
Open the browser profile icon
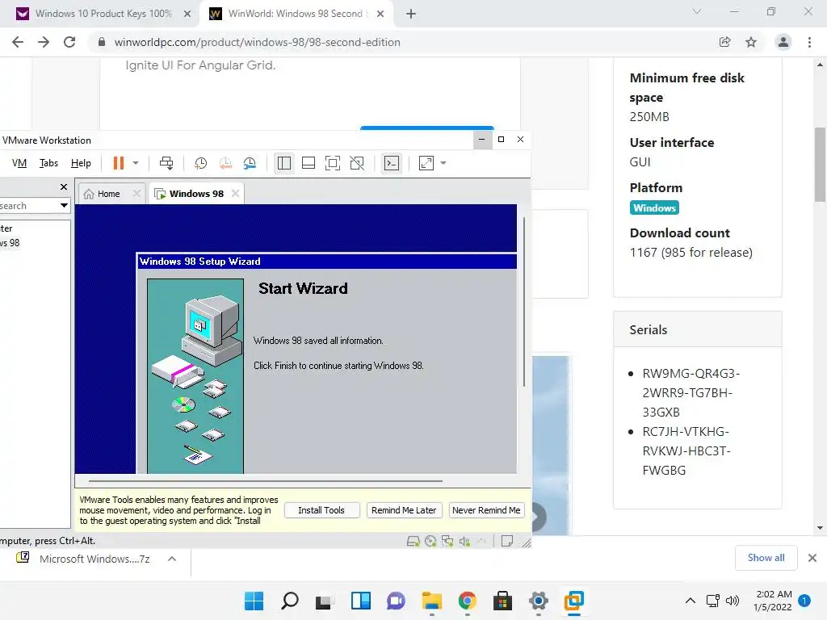point(783,42)
